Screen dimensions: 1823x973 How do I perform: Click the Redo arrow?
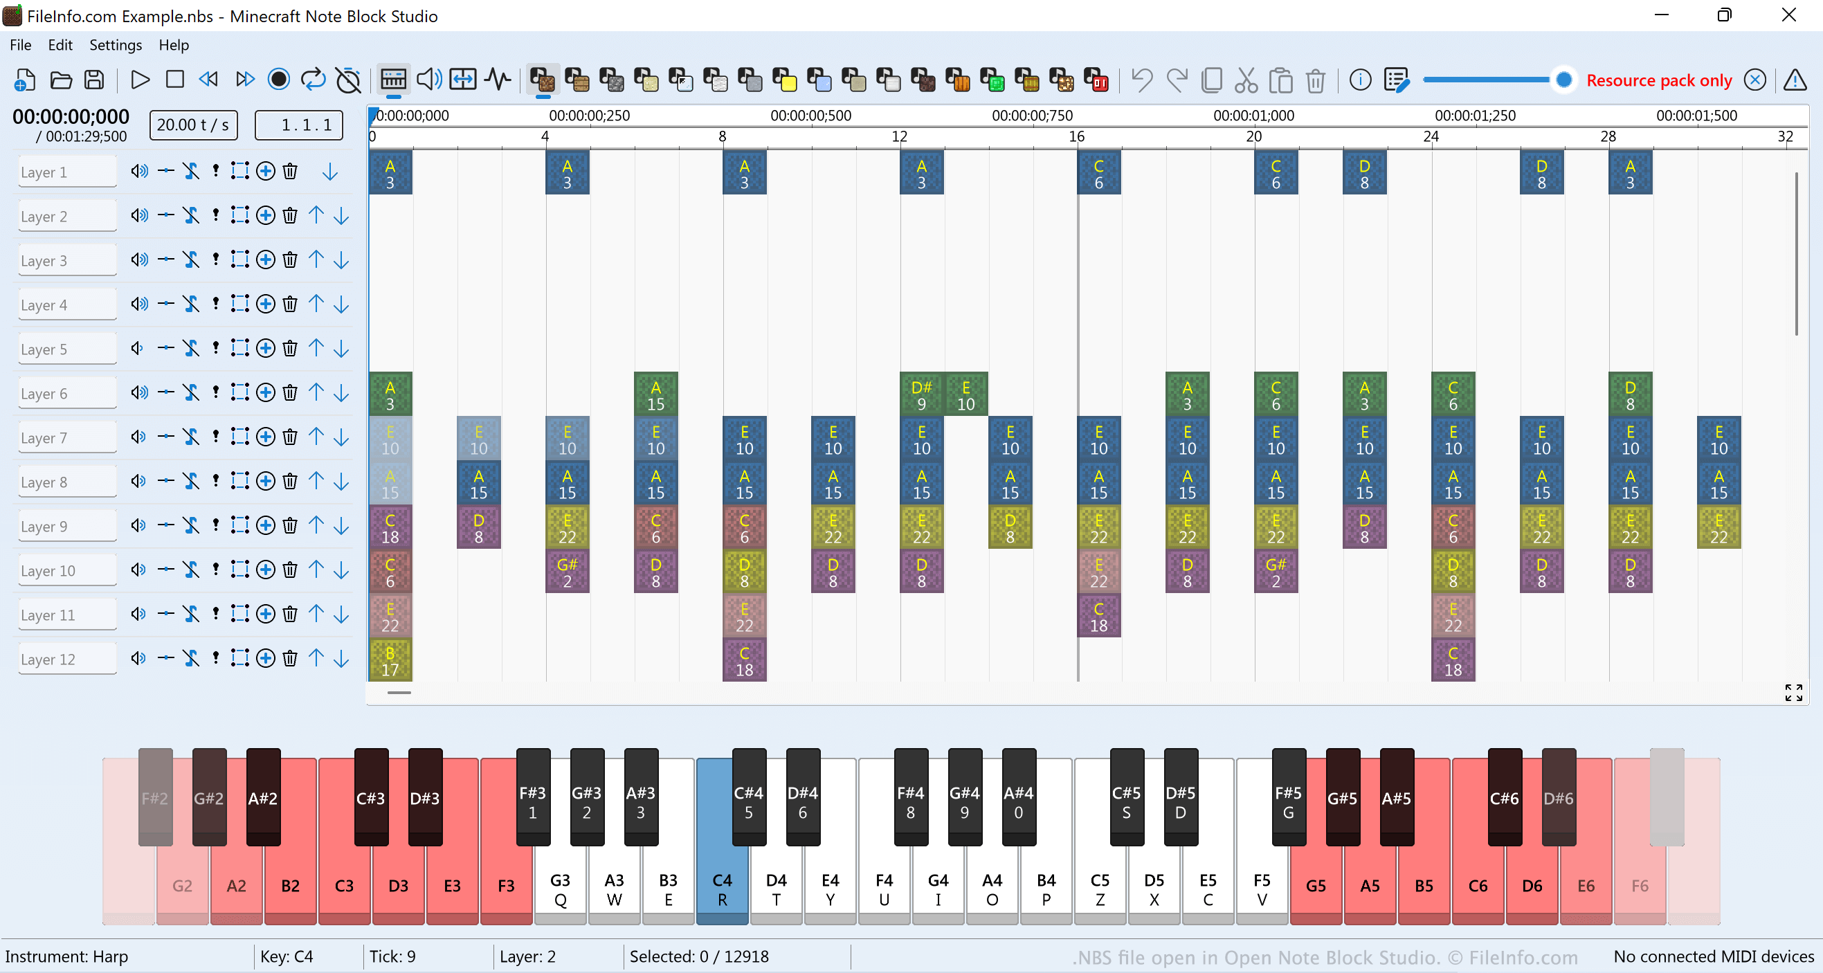click(x=1177, y=80)
